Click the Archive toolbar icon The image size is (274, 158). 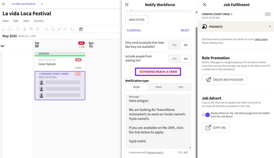click(x=31, y=29)
